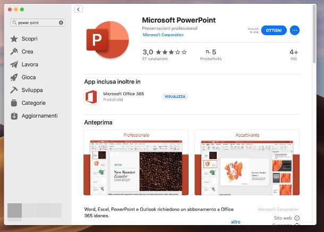The height and width of the screenshot is (232, 324).
Task: Select the Lavora paper plane icon
Action: [14, 64]
